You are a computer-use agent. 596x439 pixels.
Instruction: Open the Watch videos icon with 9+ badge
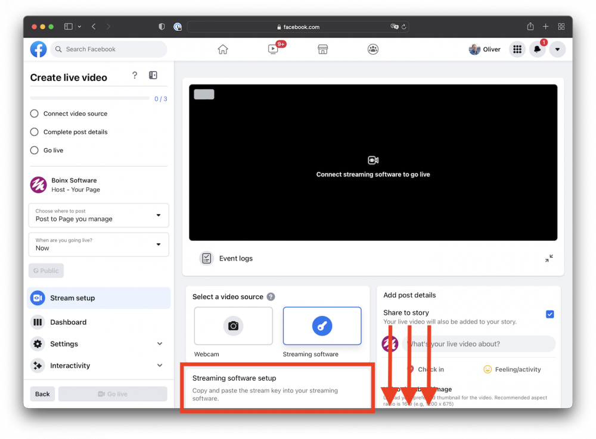273,49
